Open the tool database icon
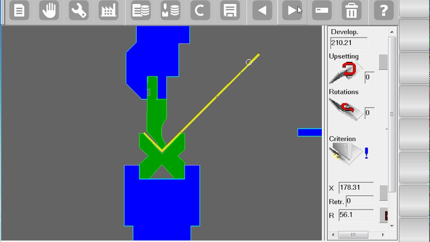Viewport: 430px width, 242px height. 170,10
